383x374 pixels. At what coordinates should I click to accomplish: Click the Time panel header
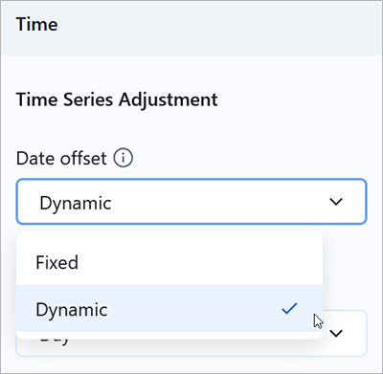191,28
